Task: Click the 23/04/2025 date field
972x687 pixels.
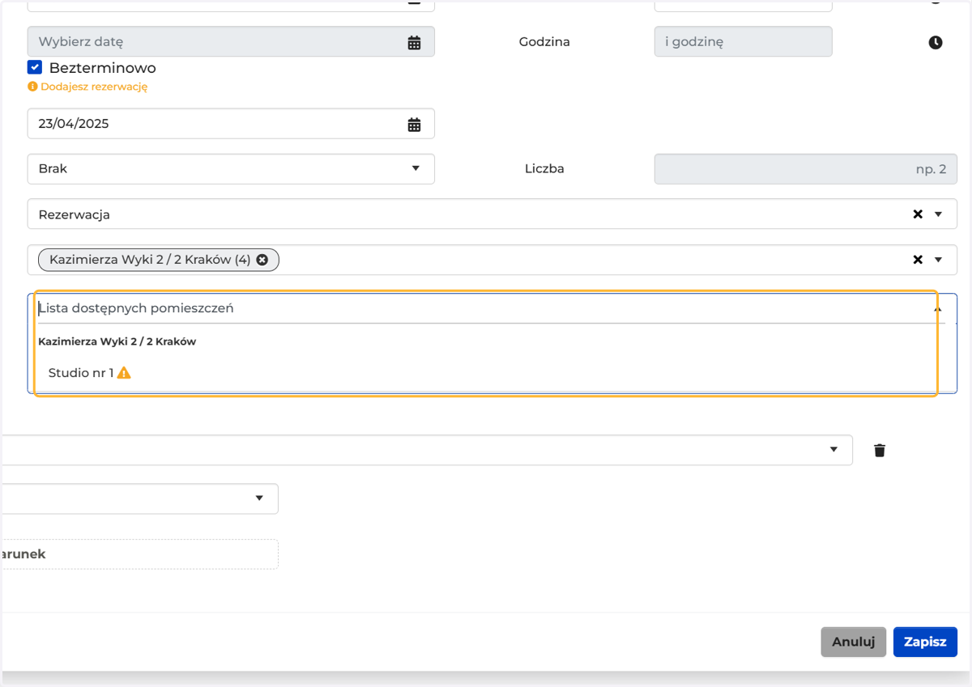Action: (x=231, y=124)
